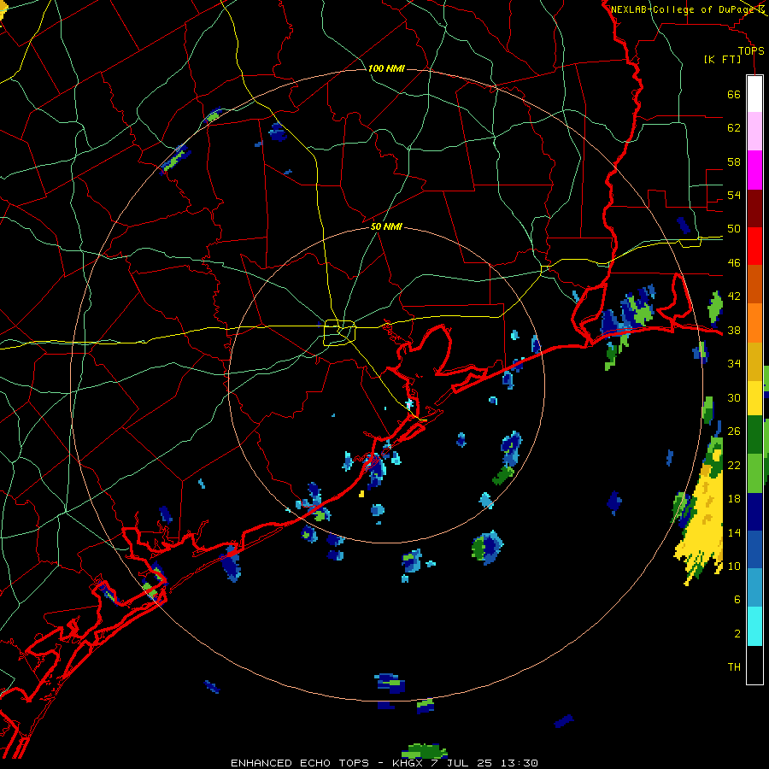
Task: Click the legend value 6
Action: coord(737,600)
